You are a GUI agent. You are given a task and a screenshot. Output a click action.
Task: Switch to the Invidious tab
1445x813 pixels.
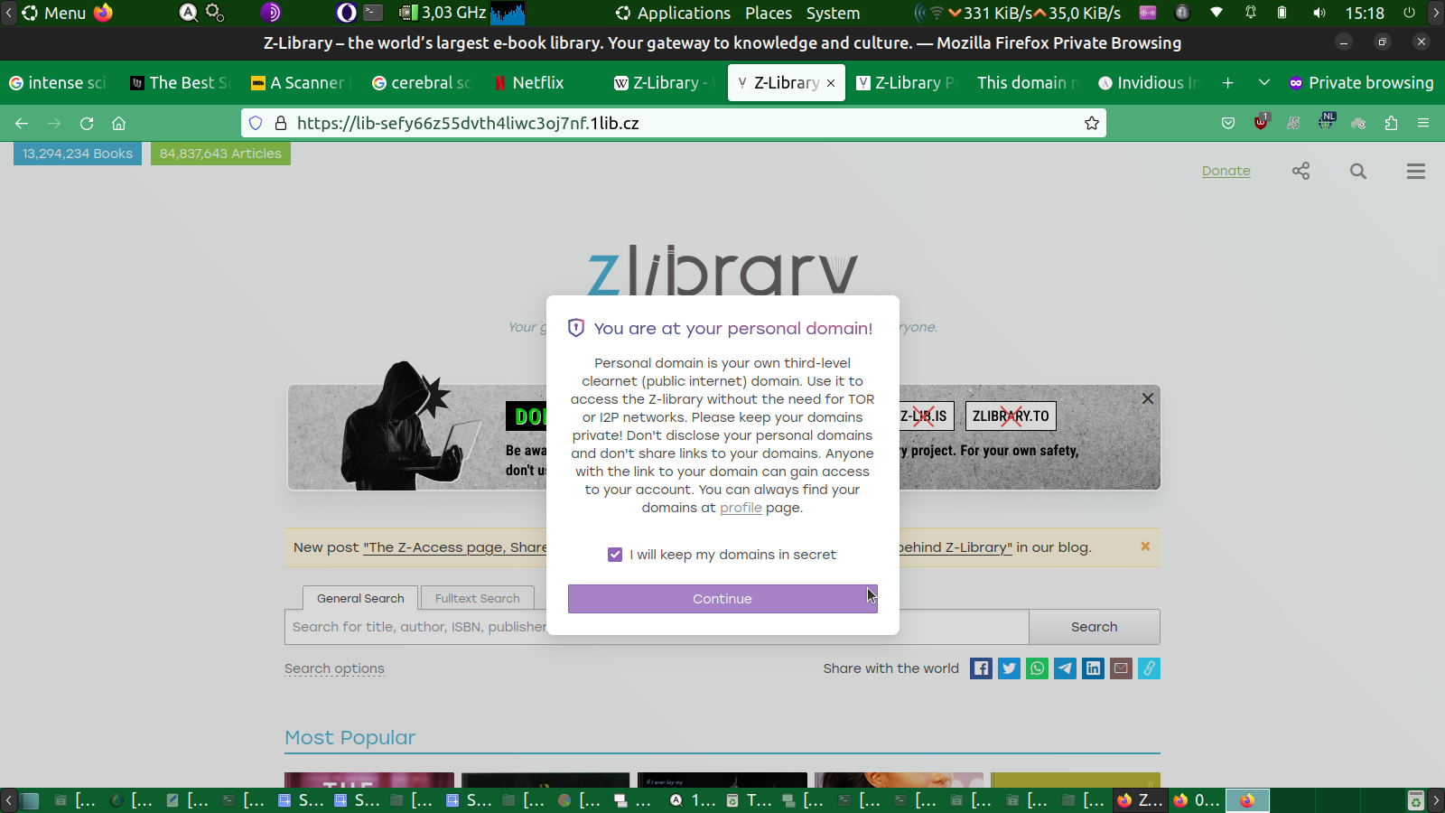coord(1149,82)
